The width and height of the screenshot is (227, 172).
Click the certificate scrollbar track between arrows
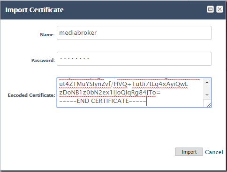[207, 89]
